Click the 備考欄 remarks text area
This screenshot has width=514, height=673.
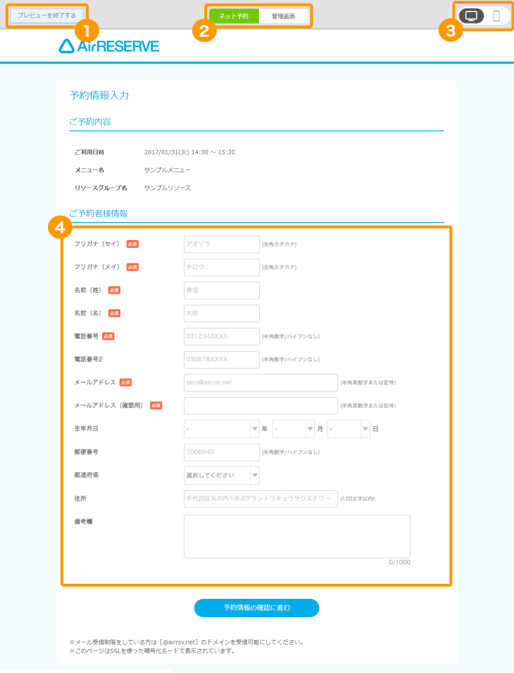[x=297, y=536]
